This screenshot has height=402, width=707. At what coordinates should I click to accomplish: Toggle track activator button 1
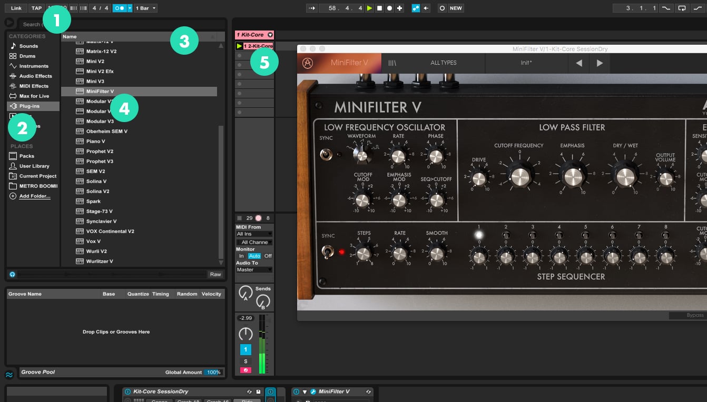[246, 349]
